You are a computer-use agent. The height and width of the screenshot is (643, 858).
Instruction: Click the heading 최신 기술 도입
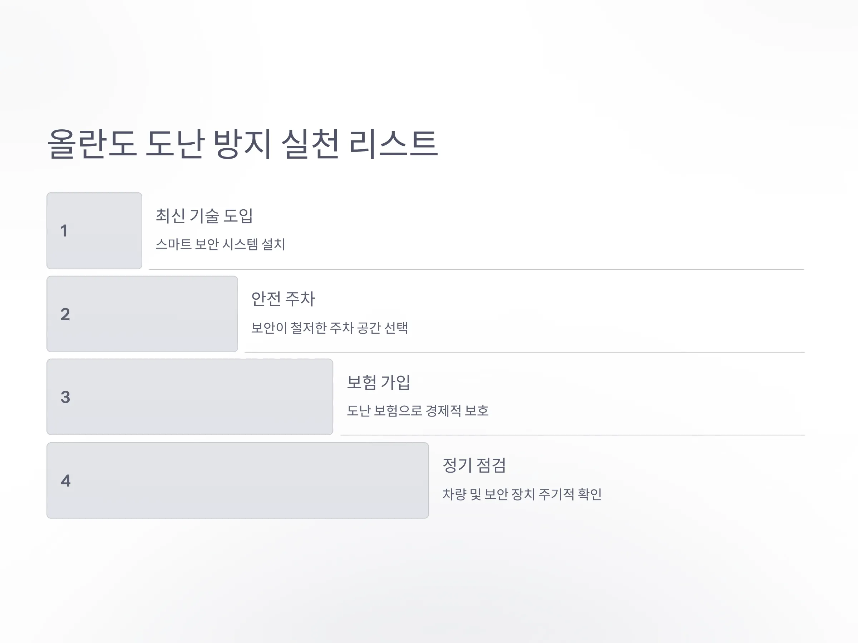(x=204, y=216)
